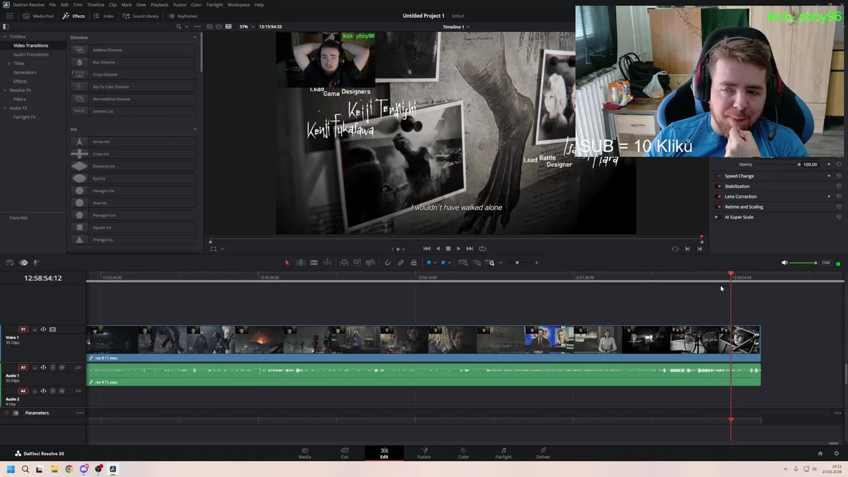Solo Audio 1 track with S button

click(53, 368)
